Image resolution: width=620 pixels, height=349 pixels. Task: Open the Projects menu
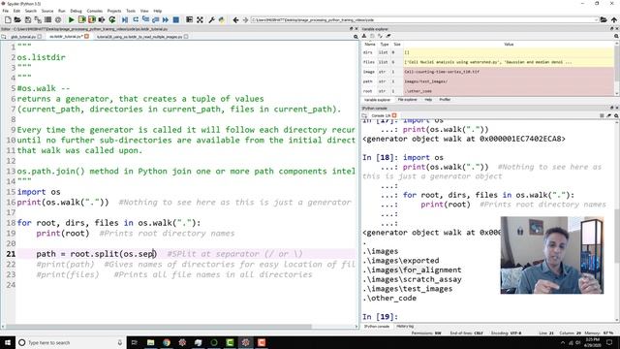(x=114, y=11)
